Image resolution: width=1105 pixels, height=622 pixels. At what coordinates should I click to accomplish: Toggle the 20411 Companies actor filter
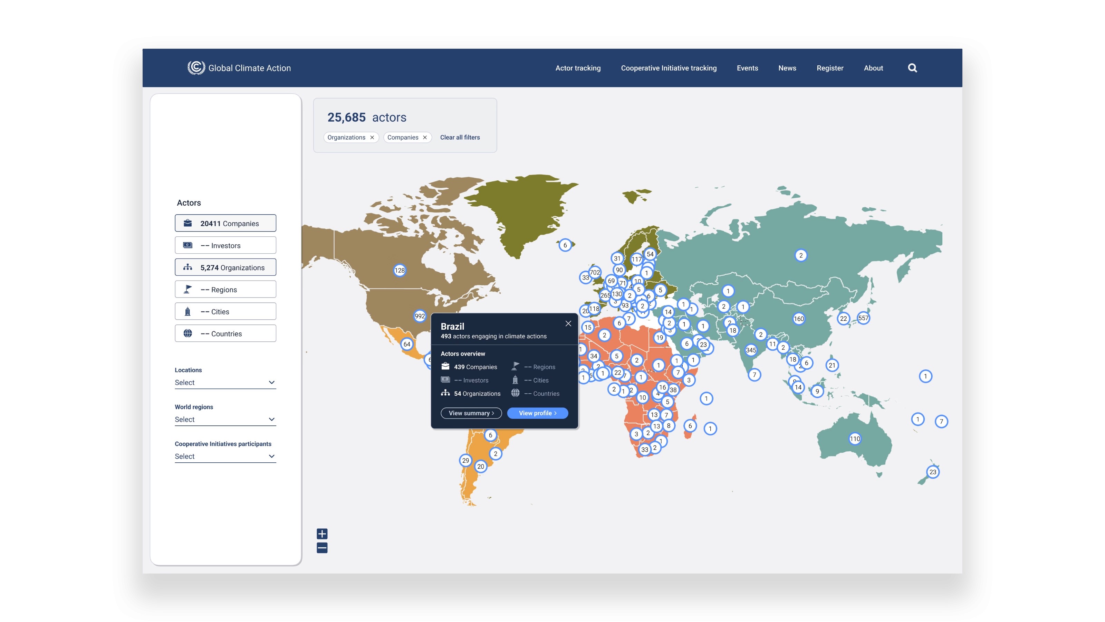225,223
